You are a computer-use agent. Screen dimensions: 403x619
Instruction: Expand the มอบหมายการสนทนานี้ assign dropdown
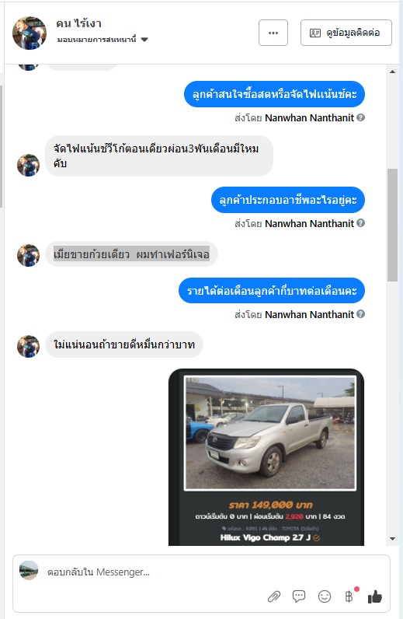144,40
